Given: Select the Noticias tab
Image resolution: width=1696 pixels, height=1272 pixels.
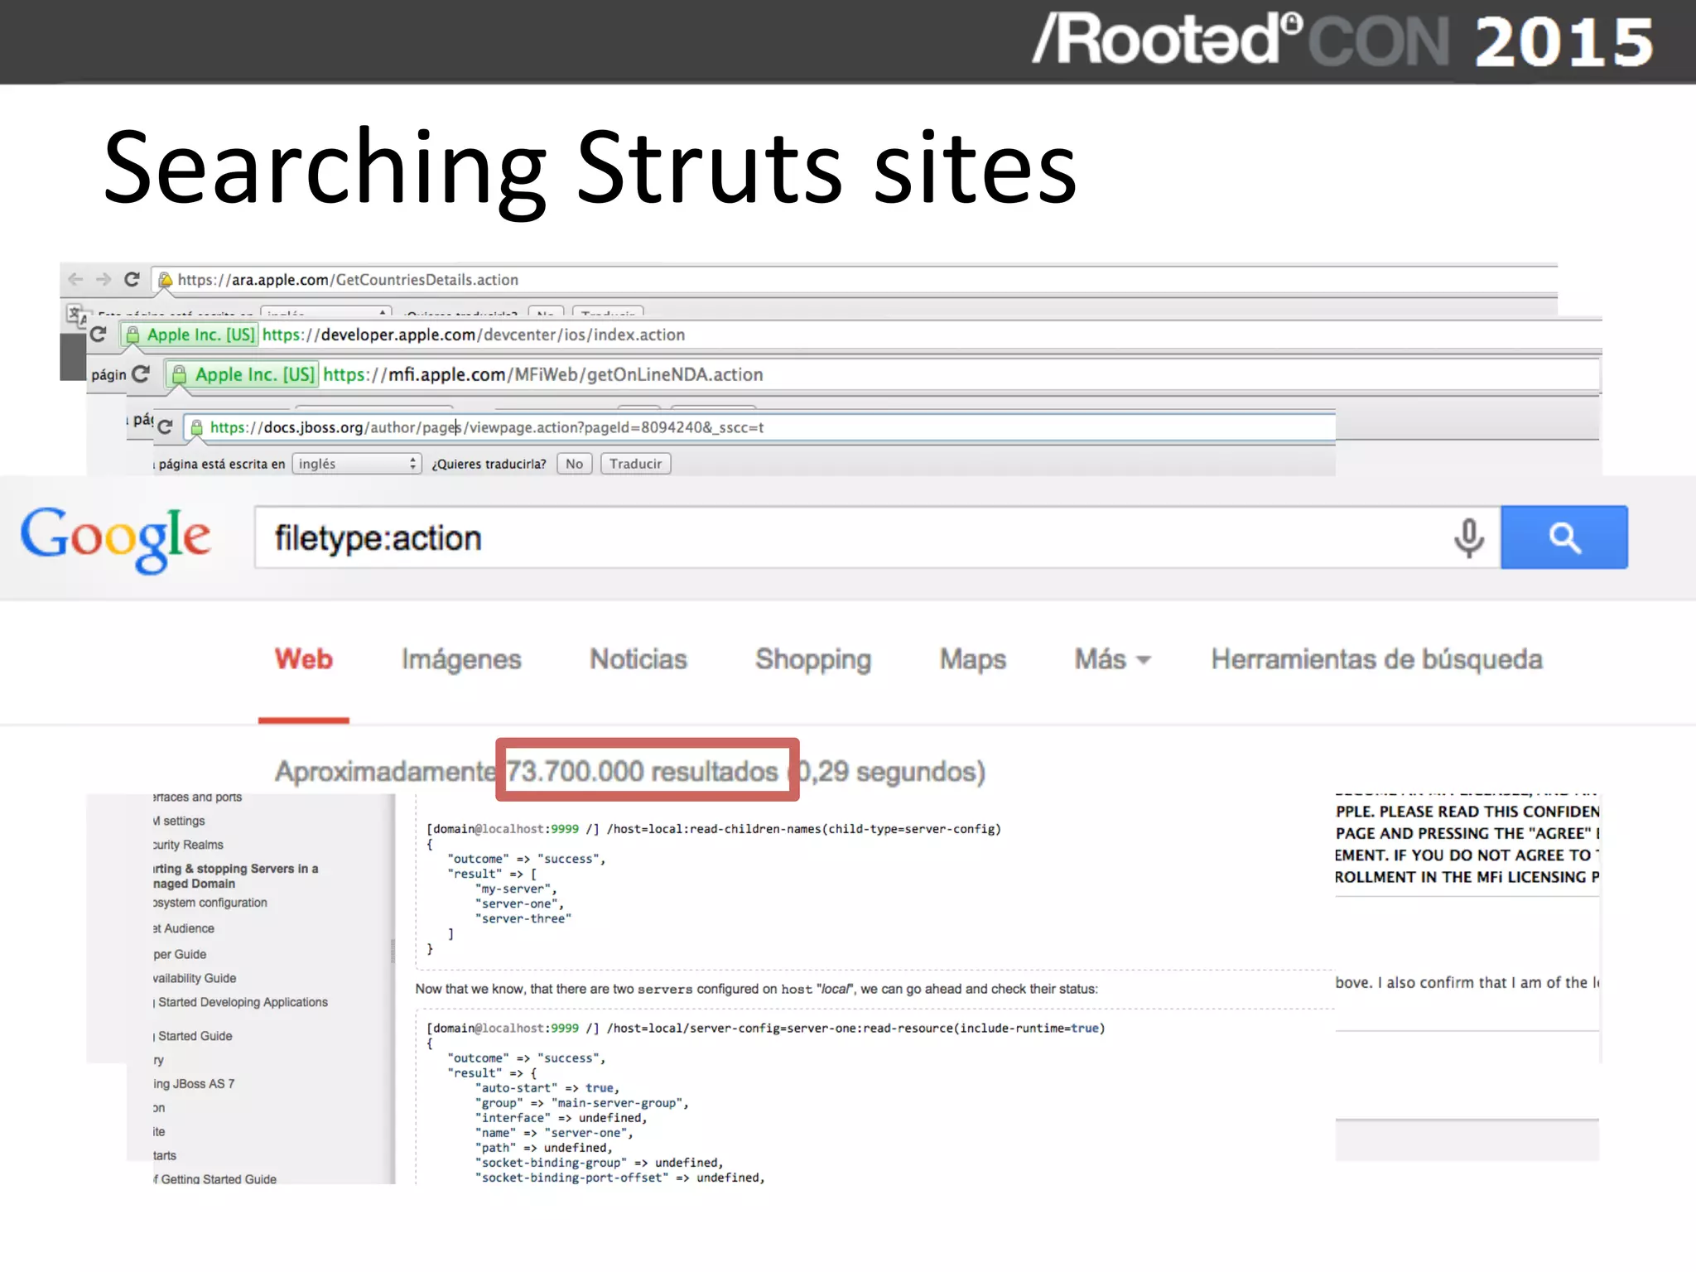Looking at the screenshot, I should [638, 659].
